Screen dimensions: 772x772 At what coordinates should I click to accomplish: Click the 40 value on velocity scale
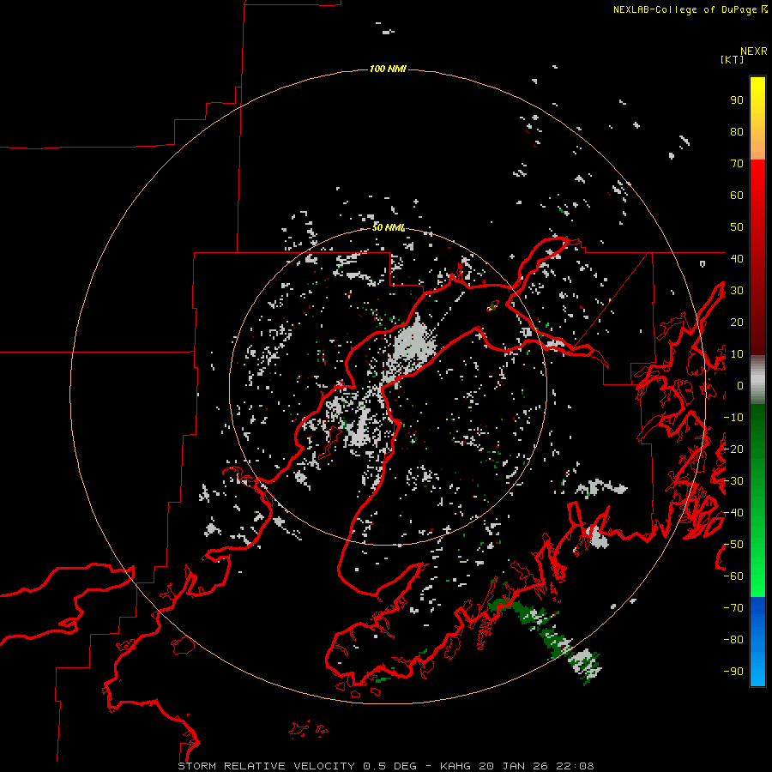[737, 258]
